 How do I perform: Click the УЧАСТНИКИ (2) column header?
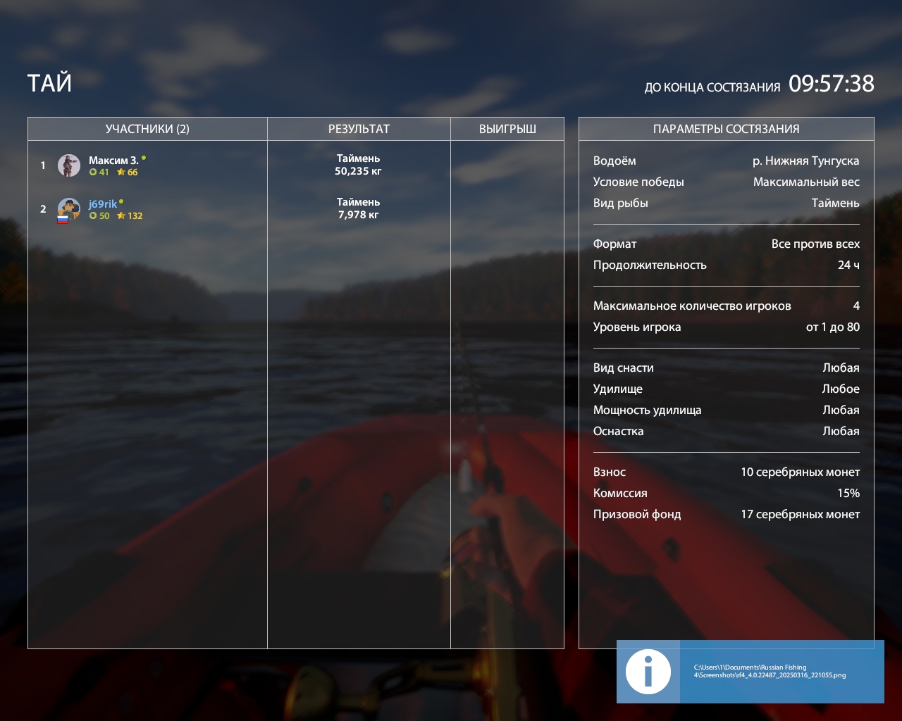(x=147, y=129)
